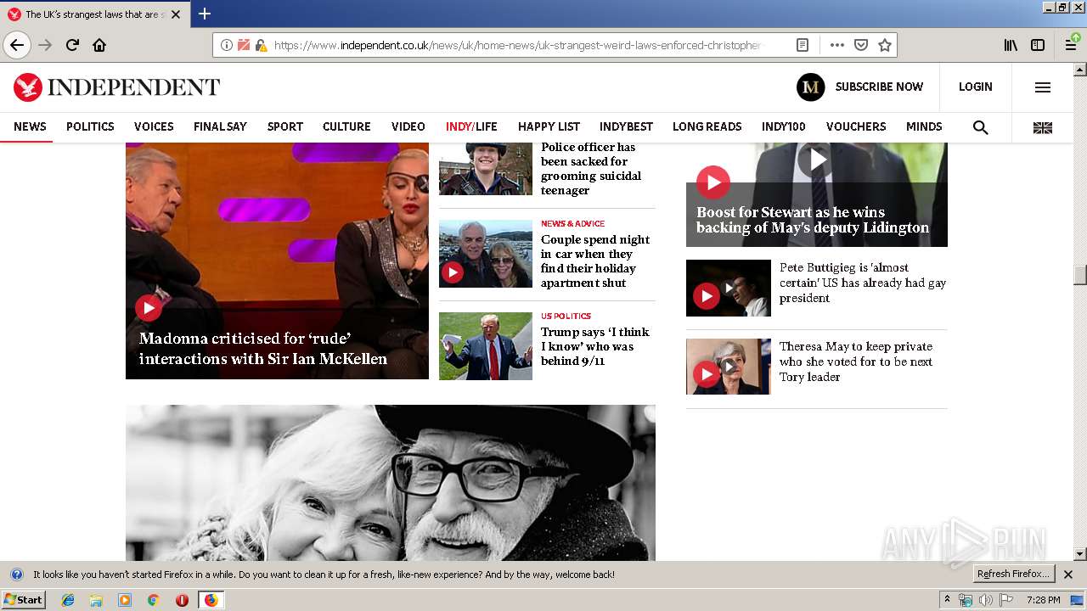Open Pete Buttigieg almost certain headline
Viewport: 1087px width, 611px height.
(x=863, y=283)
